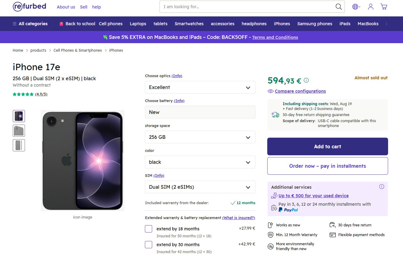This screenshot has height=258, width=403.
Task: Open the user account icon
Action: pyautogui.click(x=370, y=7)
